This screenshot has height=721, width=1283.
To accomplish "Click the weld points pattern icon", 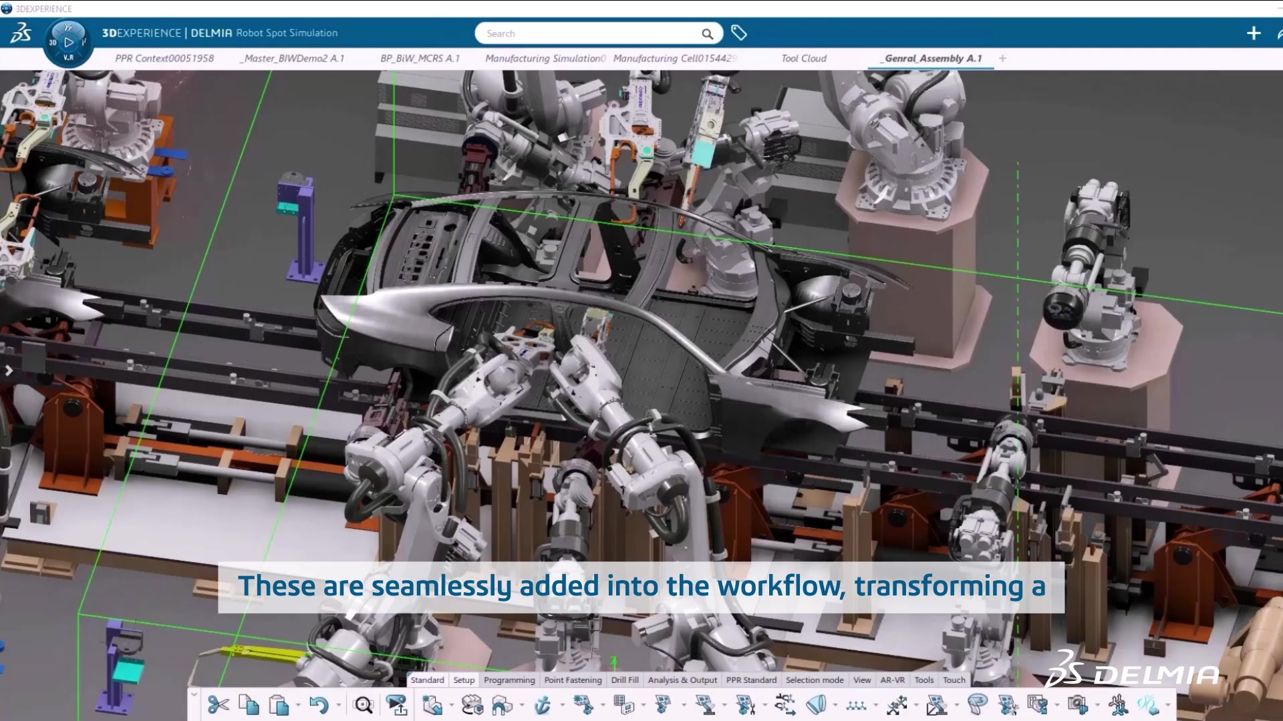I will (856, 704).
